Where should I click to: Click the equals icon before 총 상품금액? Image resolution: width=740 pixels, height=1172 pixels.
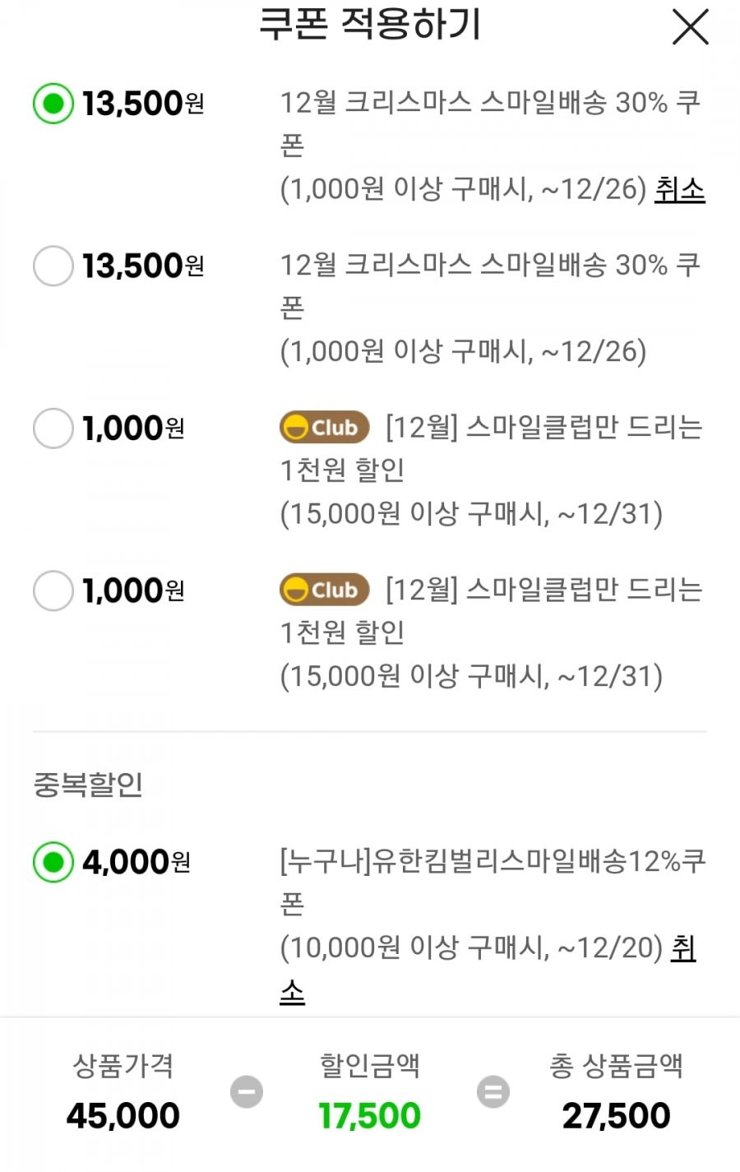pos(493,1092)
